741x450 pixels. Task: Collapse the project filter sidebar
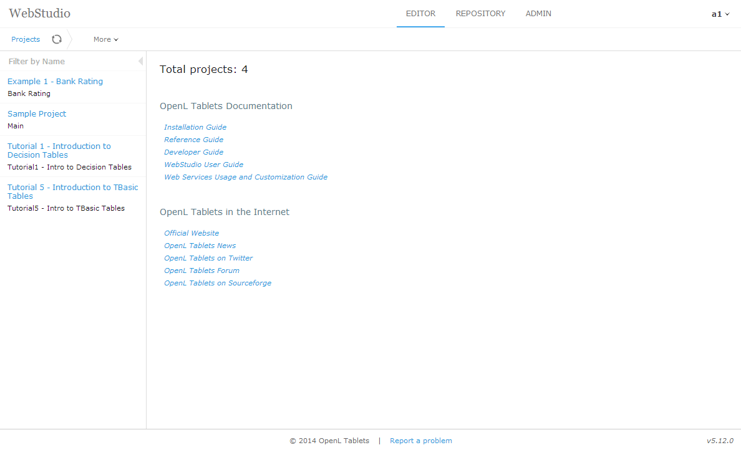[140, 61]
